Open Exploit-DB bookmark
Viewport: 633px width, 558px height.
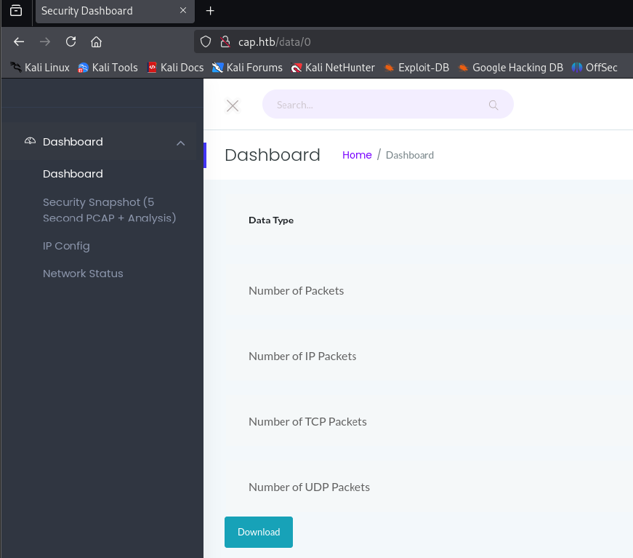coord(416,68)
